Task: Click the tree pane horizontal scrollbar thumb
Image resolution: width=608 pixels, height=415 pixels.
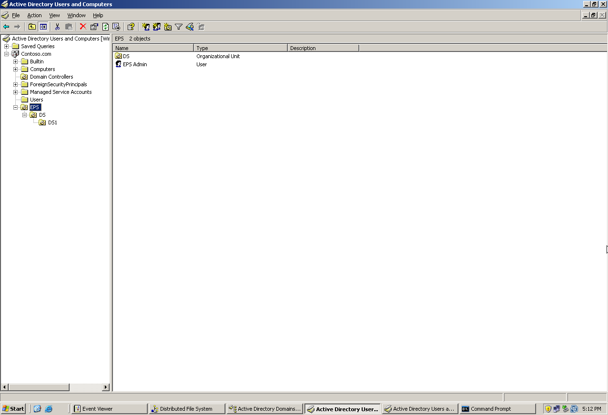Action: 39,387
